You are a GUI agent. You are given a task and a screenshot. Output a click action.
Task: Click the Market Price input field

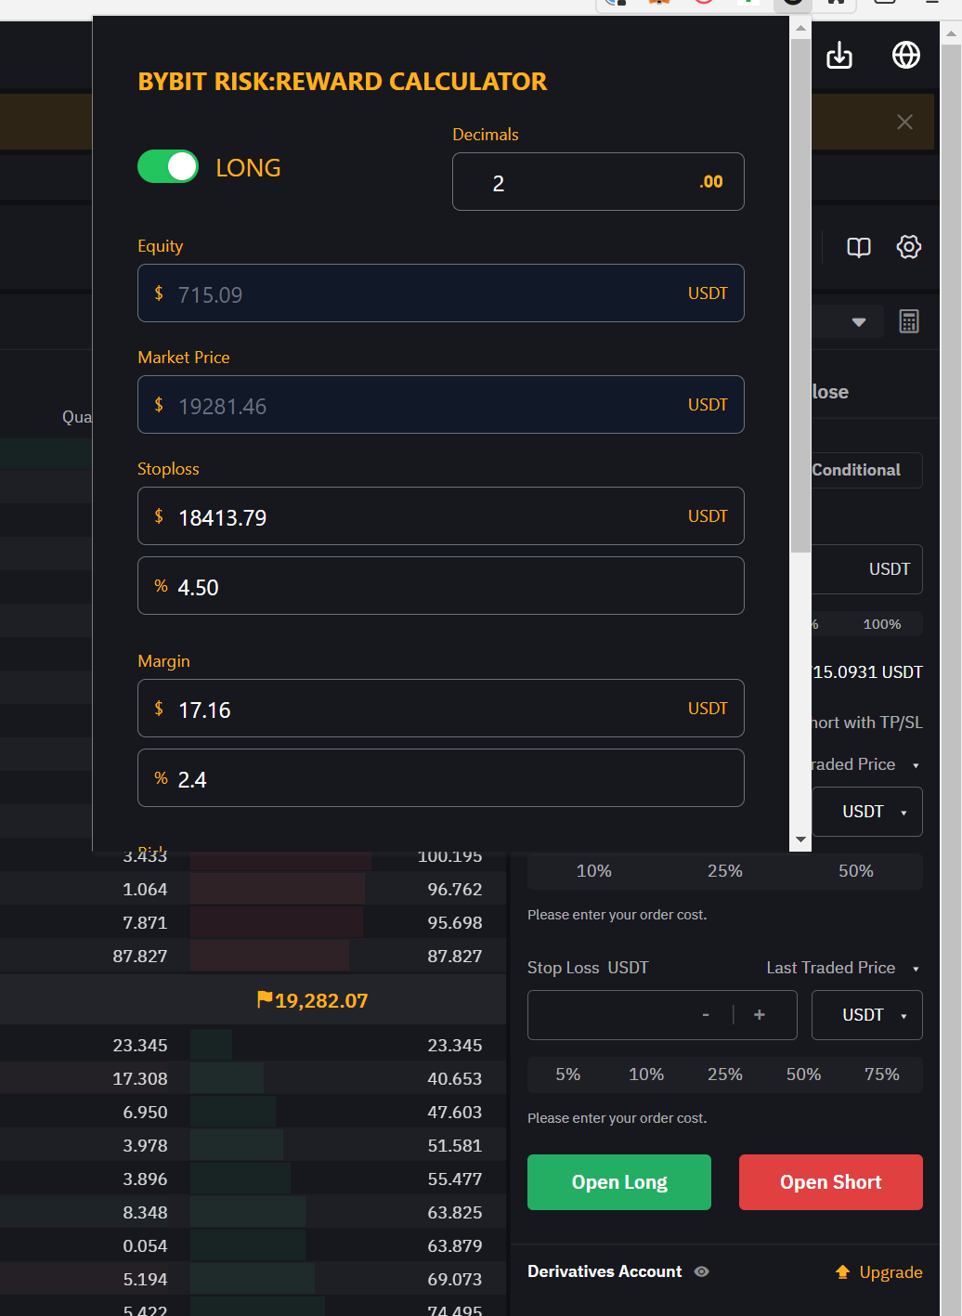click(441, 405)
